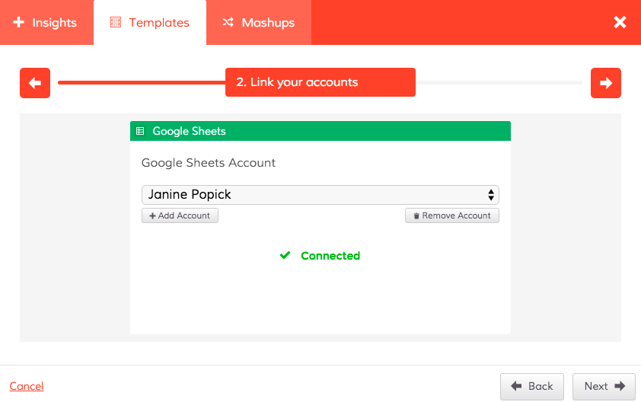Viewport: 641px width, 402px height.
Task: Click the red left arrow step button
Action: pyautogui.click(x=35, y=83)
